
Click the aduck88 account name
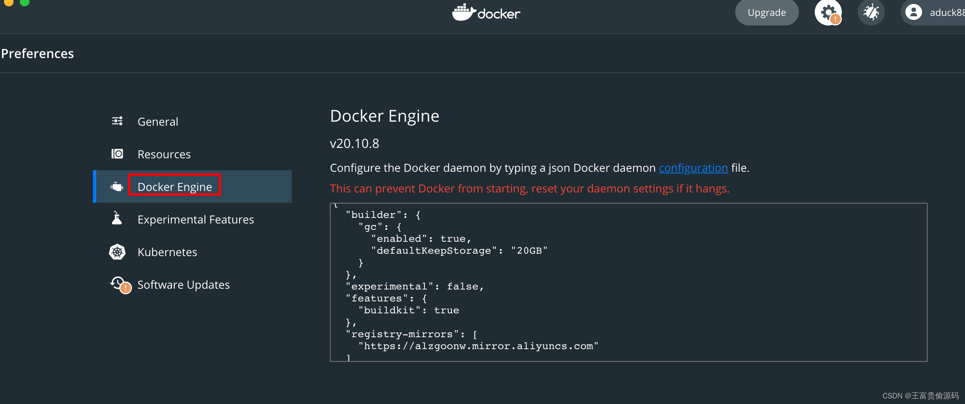(x=947, y=12)
